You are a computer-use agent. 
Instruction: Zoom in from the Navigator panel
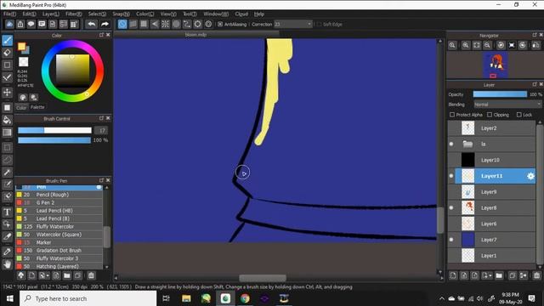coord(466,45)
